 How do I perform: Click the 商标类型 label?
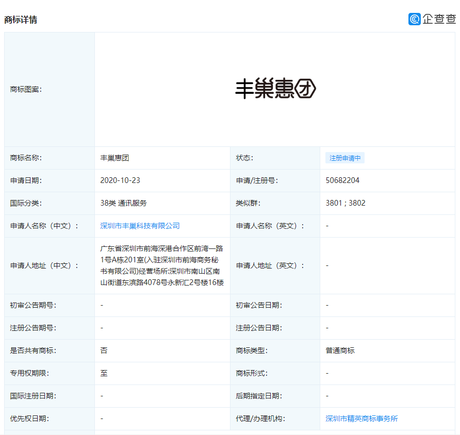pyautogui.click(x=252, y=350)
